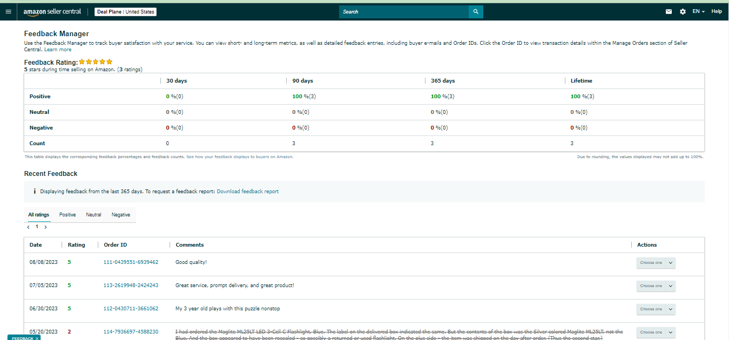
Task: Close the Feedback widget tab
Action: [37, 338]
